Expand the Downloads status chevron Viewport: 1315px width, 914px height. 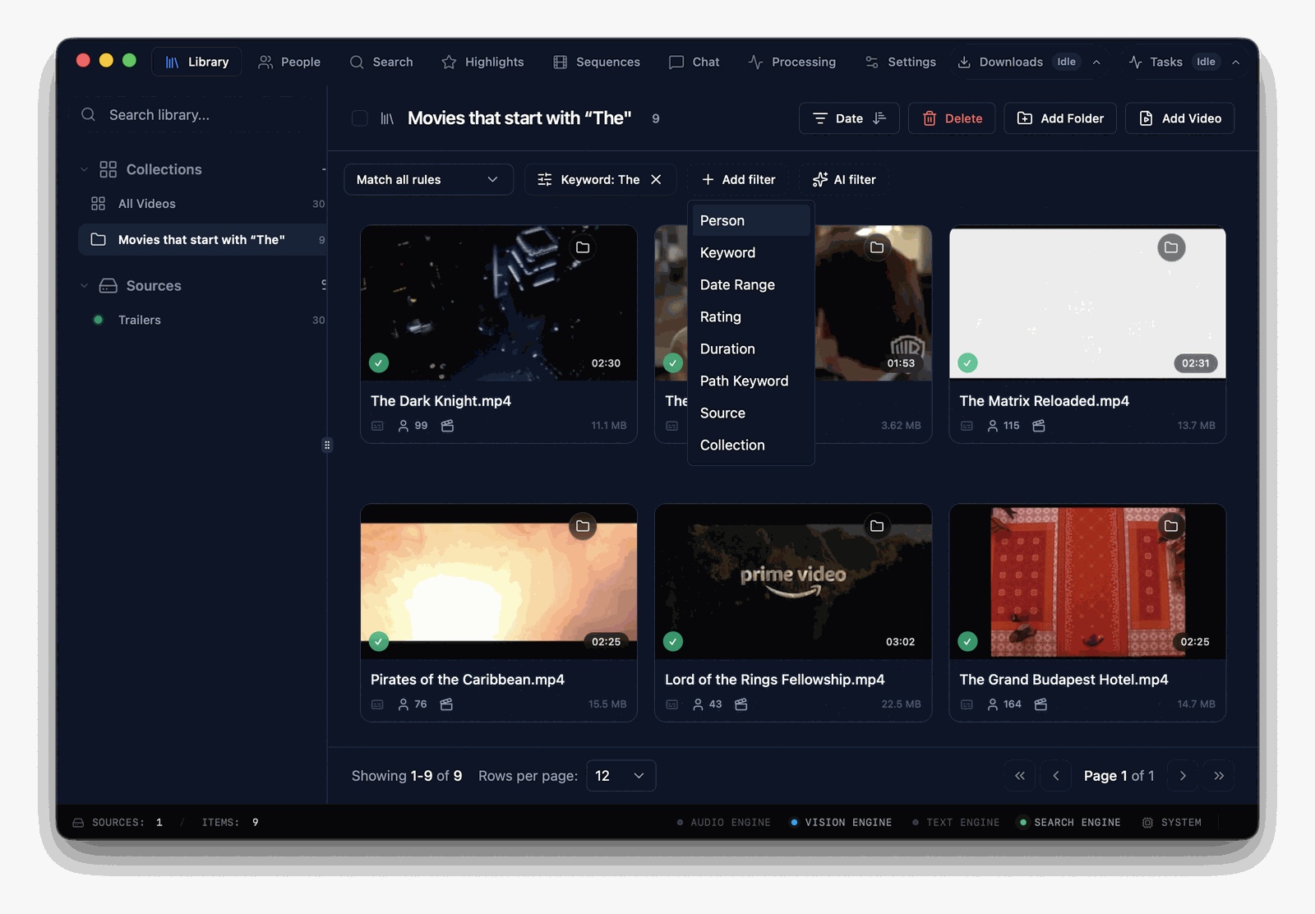point(1096,62)
